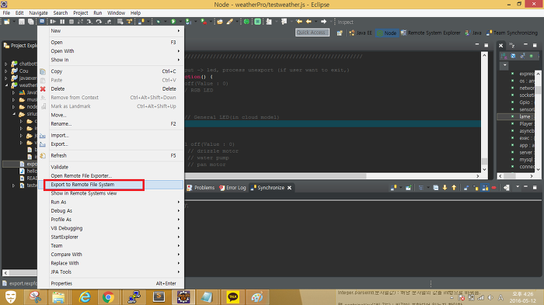Viewport: 544px width, 305px height.
Task: Close the Synchronize tab
Action: [x=289, y=188]
